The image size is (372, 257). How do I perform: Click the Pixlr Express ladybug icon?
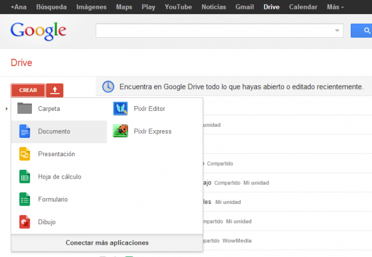coord(120,131)
